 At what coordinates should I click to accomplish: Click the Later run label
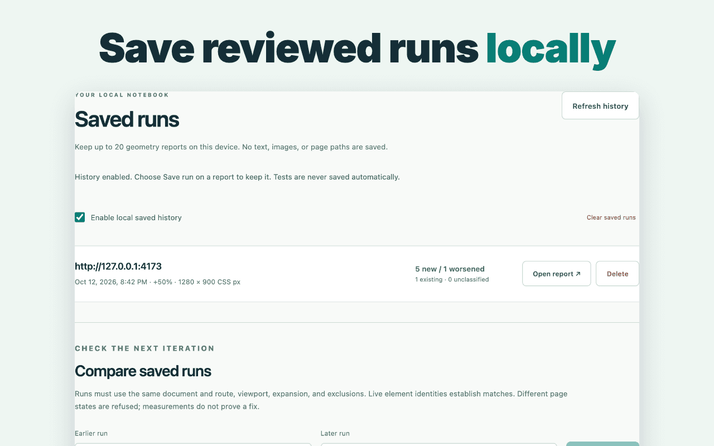pyautogui.click(x=335, y=433)
